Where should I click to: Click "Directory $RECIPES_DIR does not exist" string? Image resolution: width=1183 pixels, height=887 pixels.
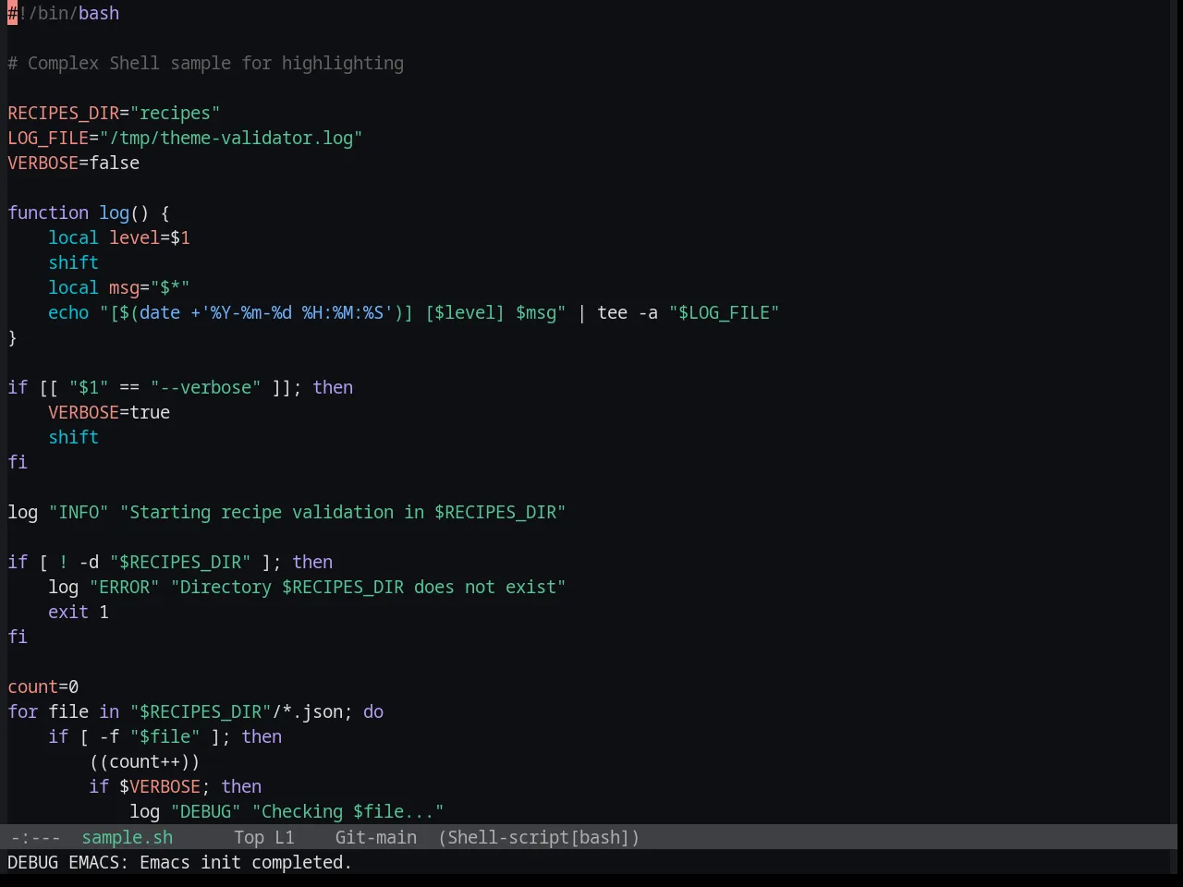(x=368, y=587)
